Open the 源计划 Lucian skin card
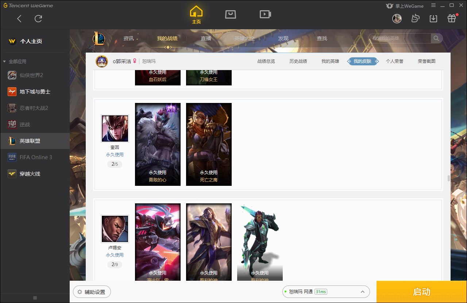Screen dimensions: 467x303 click(158, 242)
